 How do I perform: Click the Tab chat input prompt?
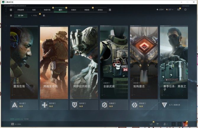16,124
